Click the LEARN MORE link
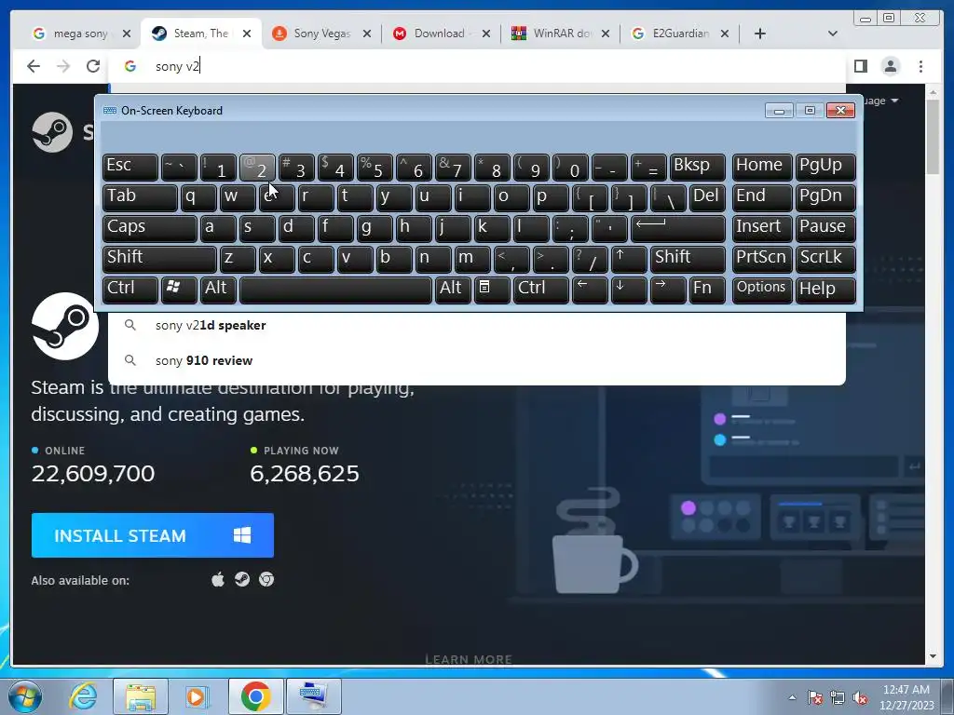The width and height of the screenshot is (954, 715). (x=469, y=659)
